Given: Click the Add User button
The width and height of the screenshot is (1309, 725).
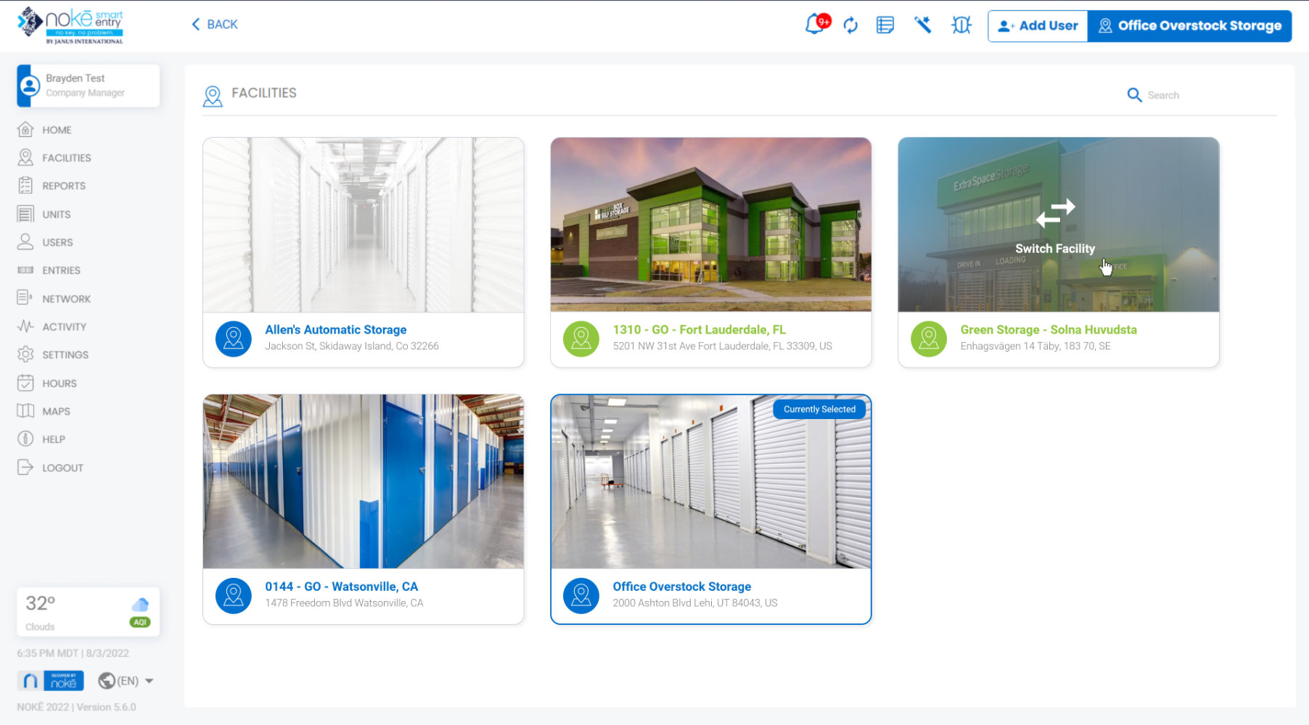Looking at the screenshot, I should coord(1038,26).
